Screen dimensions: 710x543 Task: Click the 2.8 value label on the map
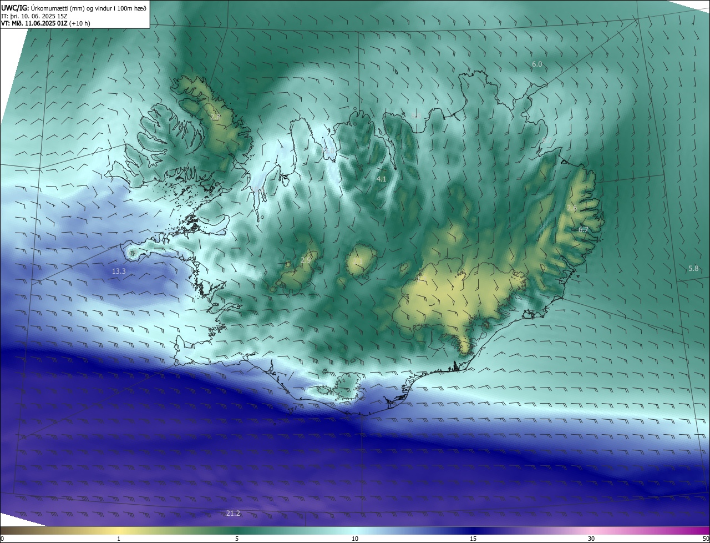[x=215, y=117]
